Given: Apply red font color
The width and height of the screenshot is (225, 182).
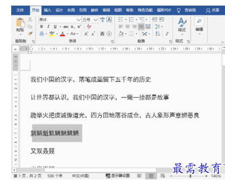Looking at the screenshot, I should point(62,34).
